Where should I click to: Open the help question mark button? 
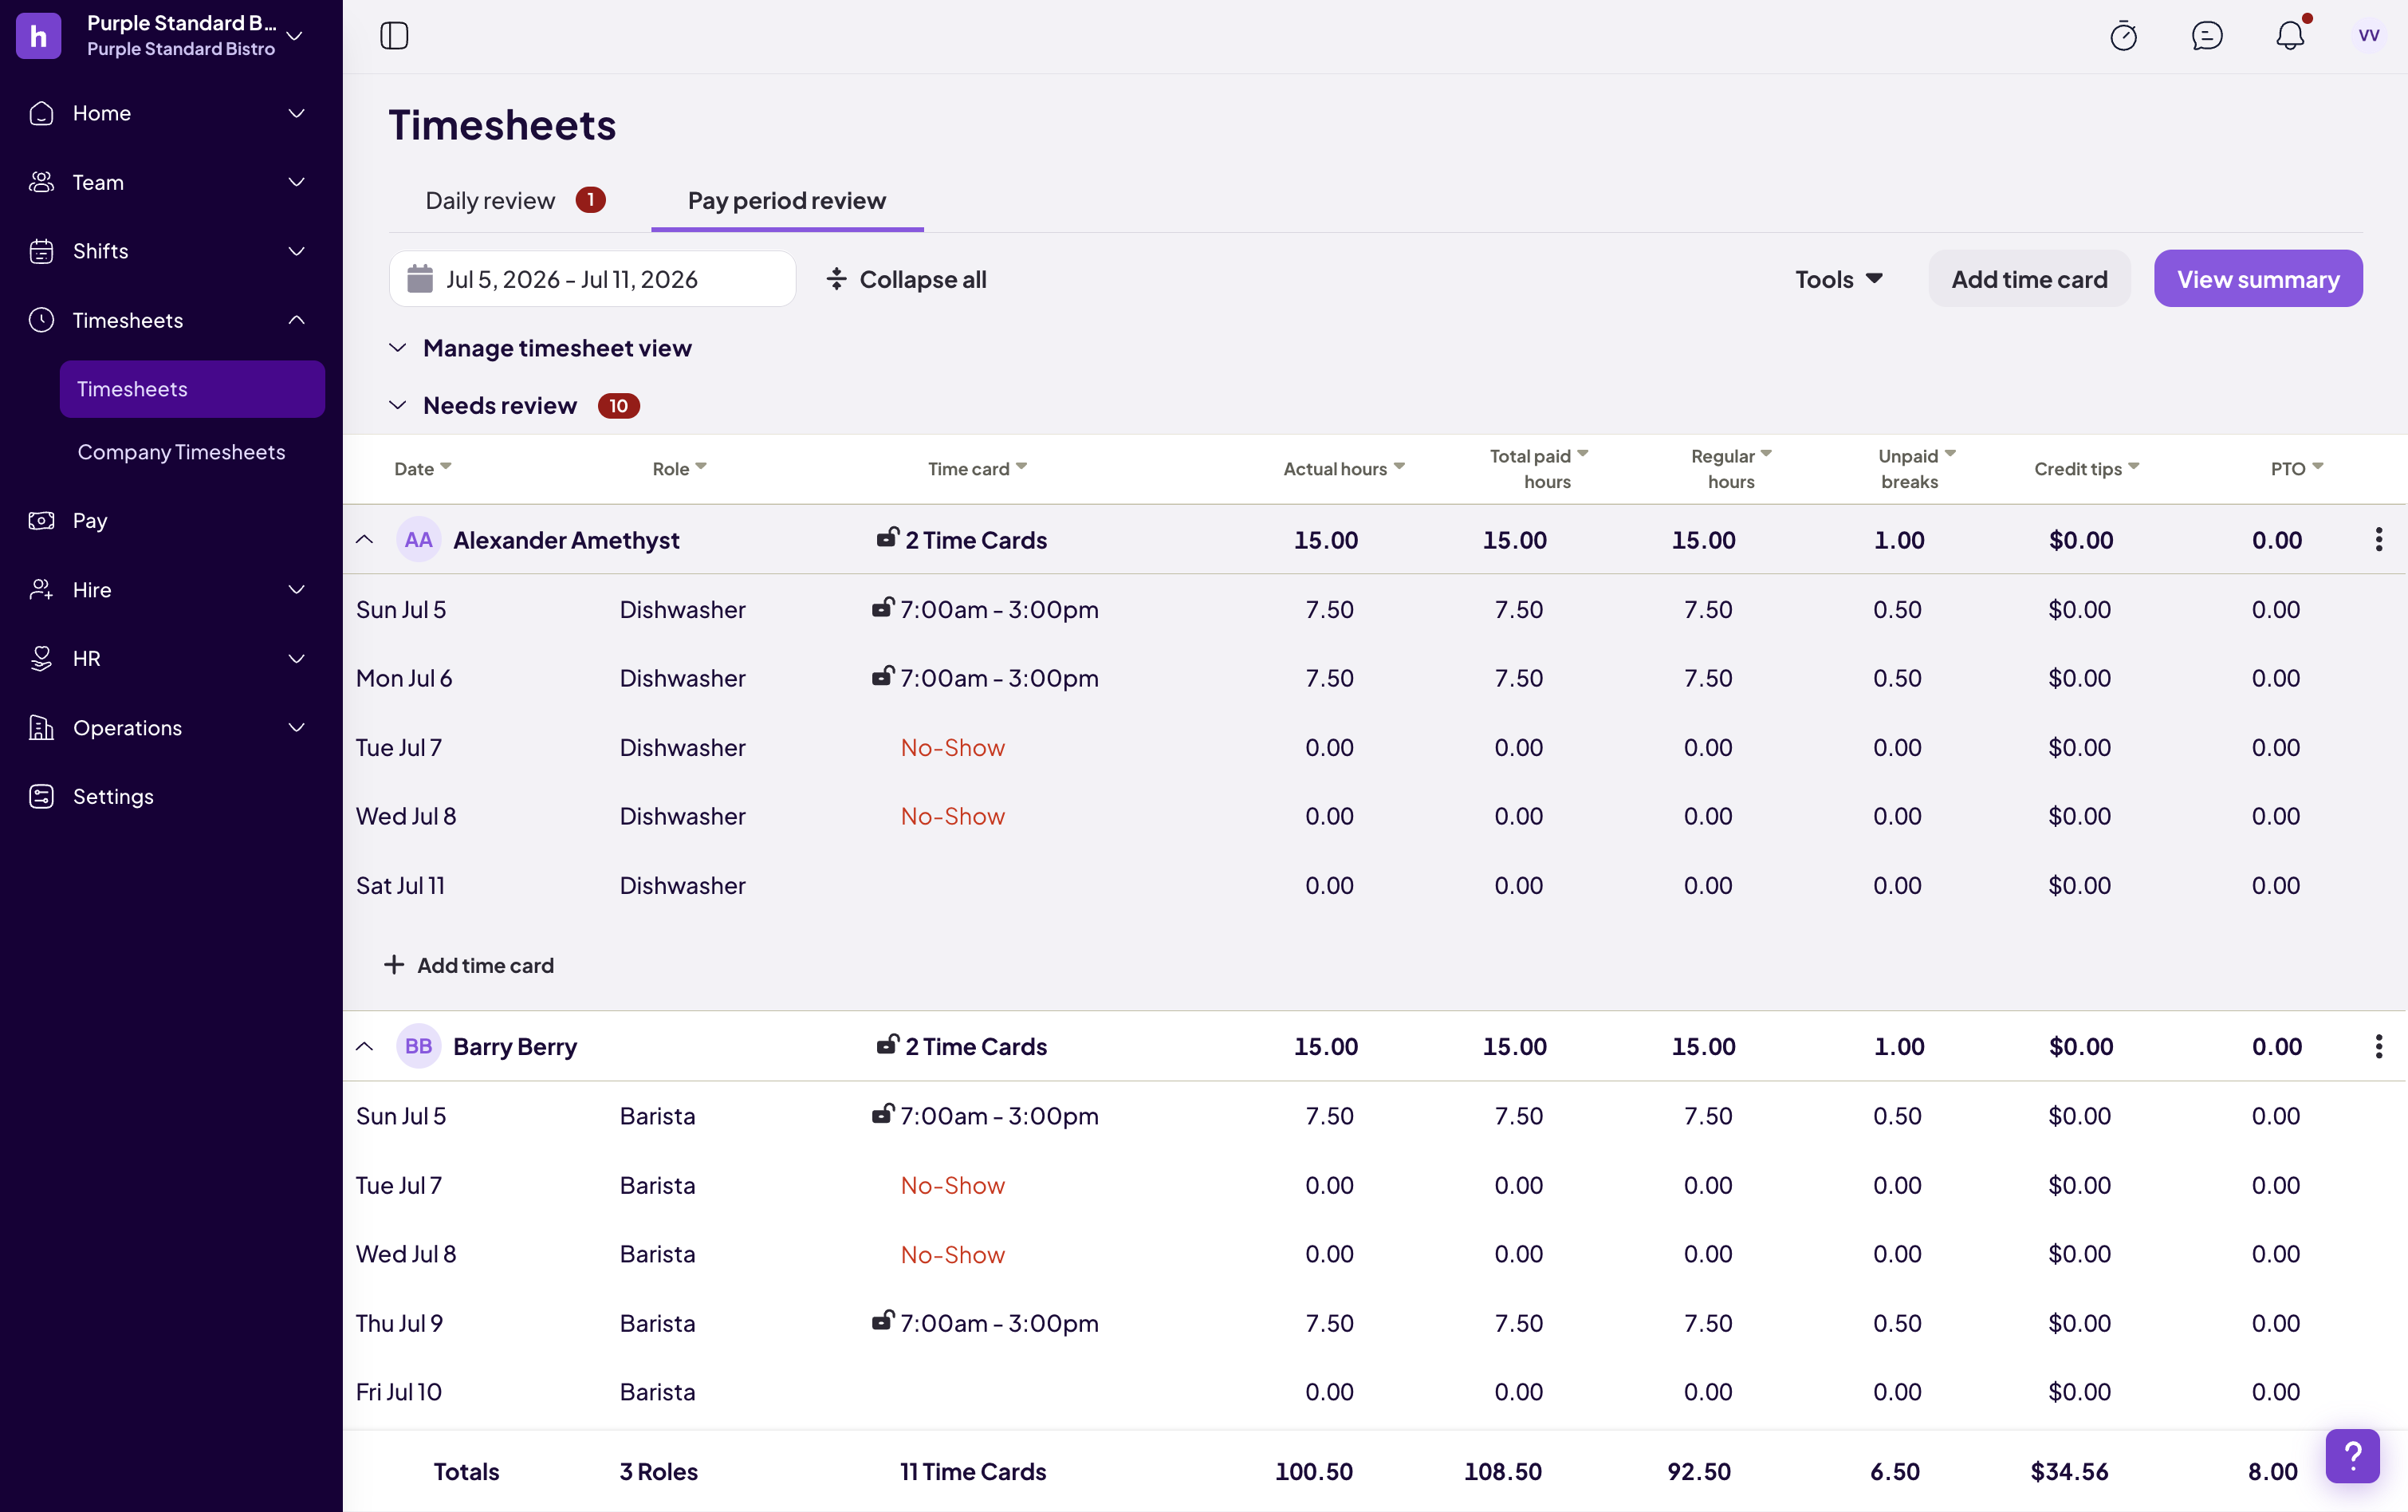[2352, 1456]
